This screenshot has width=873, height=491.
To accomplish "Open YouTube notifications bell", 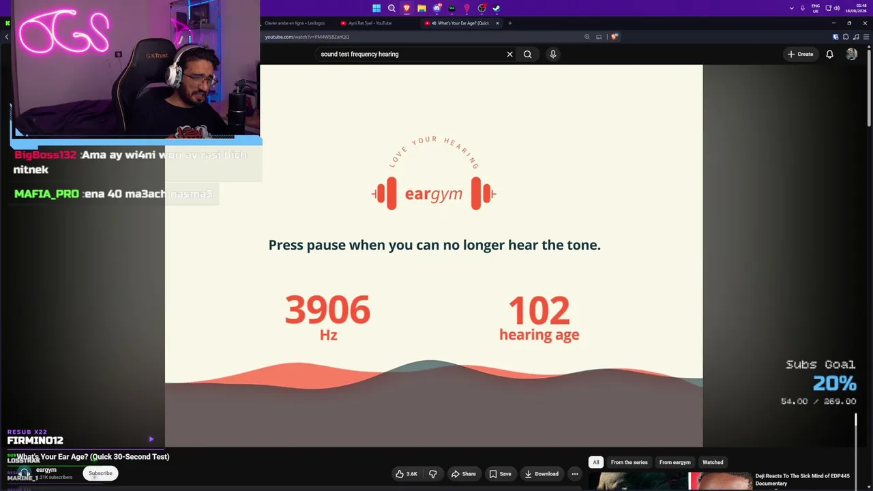I will point(829,54).
